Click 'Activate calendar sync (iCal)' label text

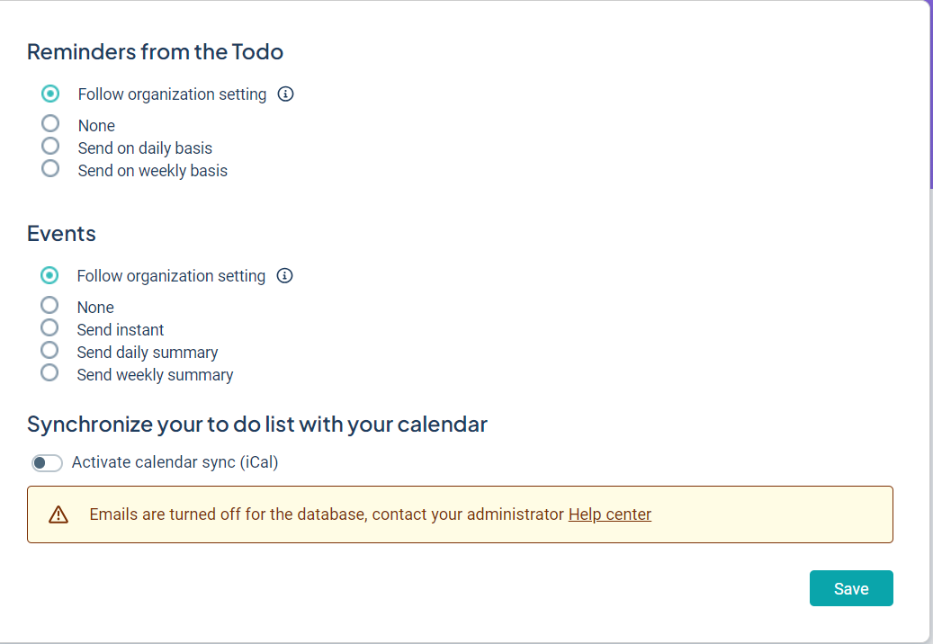(175, 462)
